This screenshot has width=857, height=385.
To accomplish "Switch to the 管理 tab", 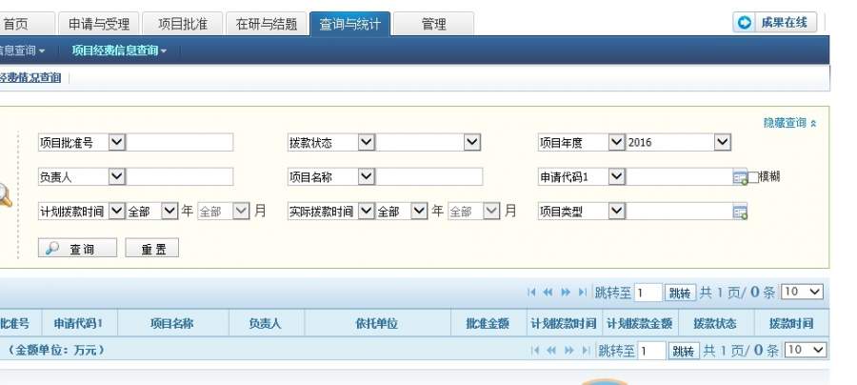I will [x=433, y=24].
